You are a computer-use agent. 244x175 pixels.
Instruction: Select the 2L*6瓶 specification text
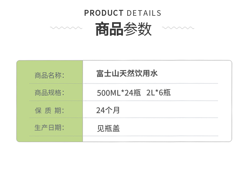(x=158, y=93)
